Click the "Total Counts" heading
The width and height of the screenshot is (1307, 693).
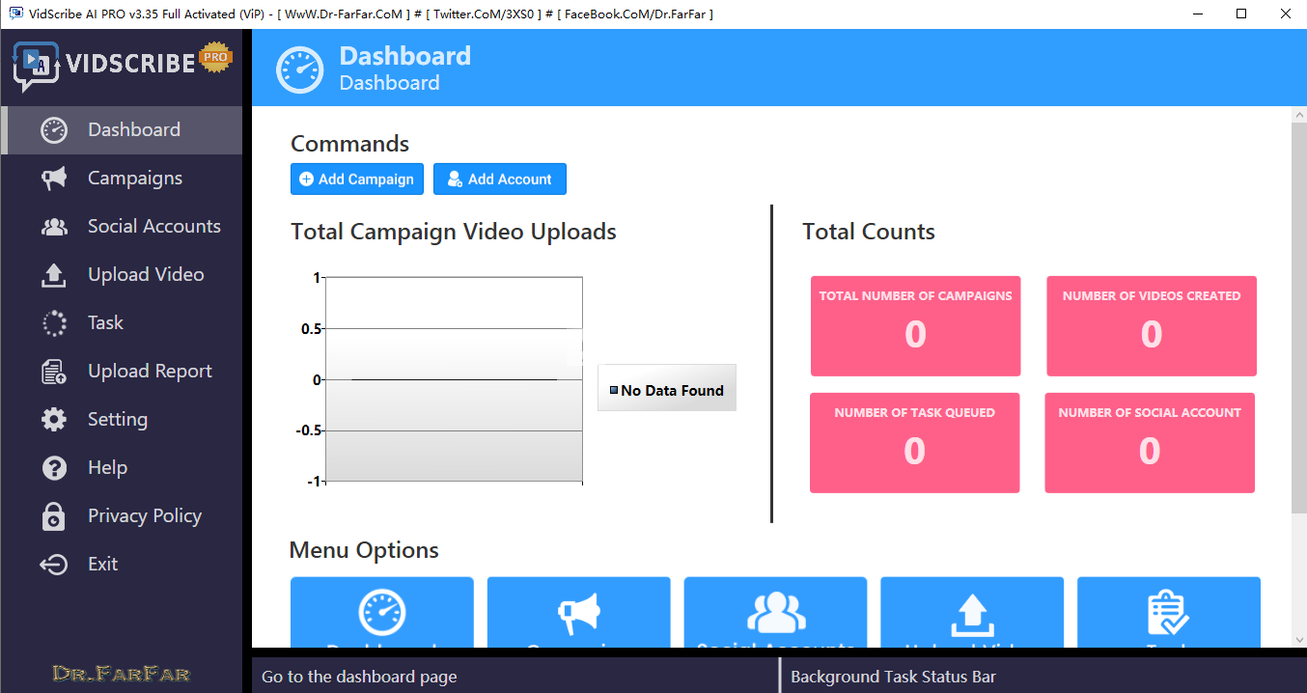869,232
